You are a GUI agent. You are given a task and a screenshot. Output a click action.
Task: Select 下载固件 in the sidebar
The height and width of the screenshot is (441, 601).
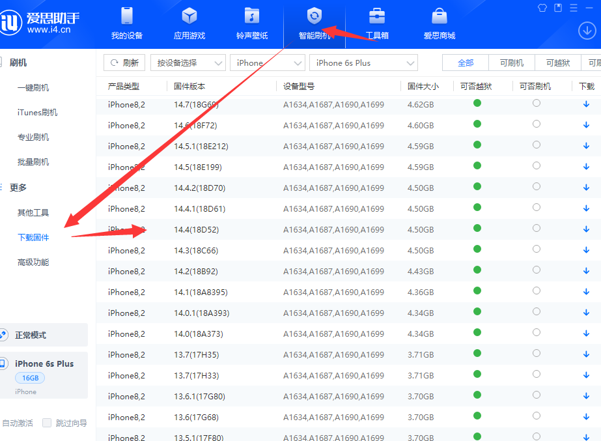33,237
